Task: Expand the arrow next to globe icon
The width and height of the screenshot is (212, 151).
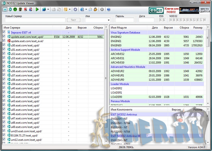Action: point(48,9)
